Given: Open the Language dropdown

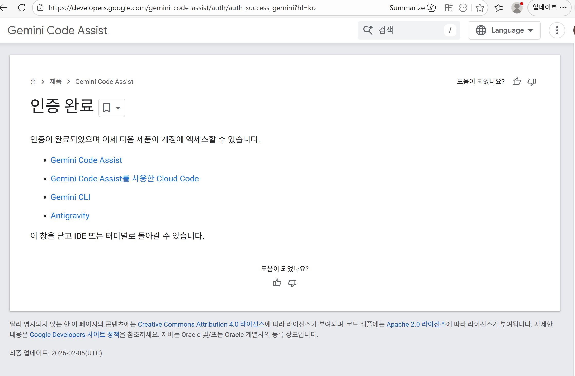Looking at the screenshot, I should (x=504, y=30).
